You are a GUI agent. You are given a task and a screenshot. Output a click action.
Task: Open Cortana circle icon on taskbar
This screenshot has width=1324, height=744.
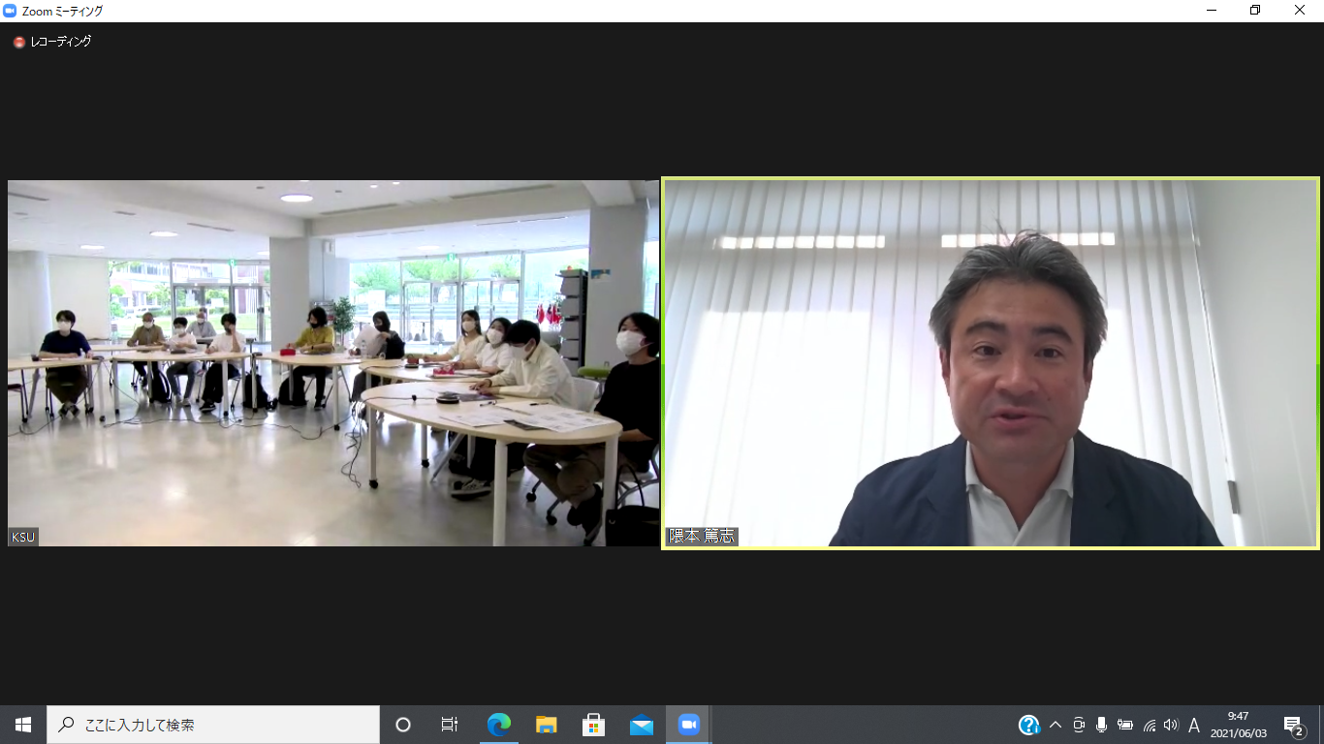pyautogui.click(x=403, y=725)
